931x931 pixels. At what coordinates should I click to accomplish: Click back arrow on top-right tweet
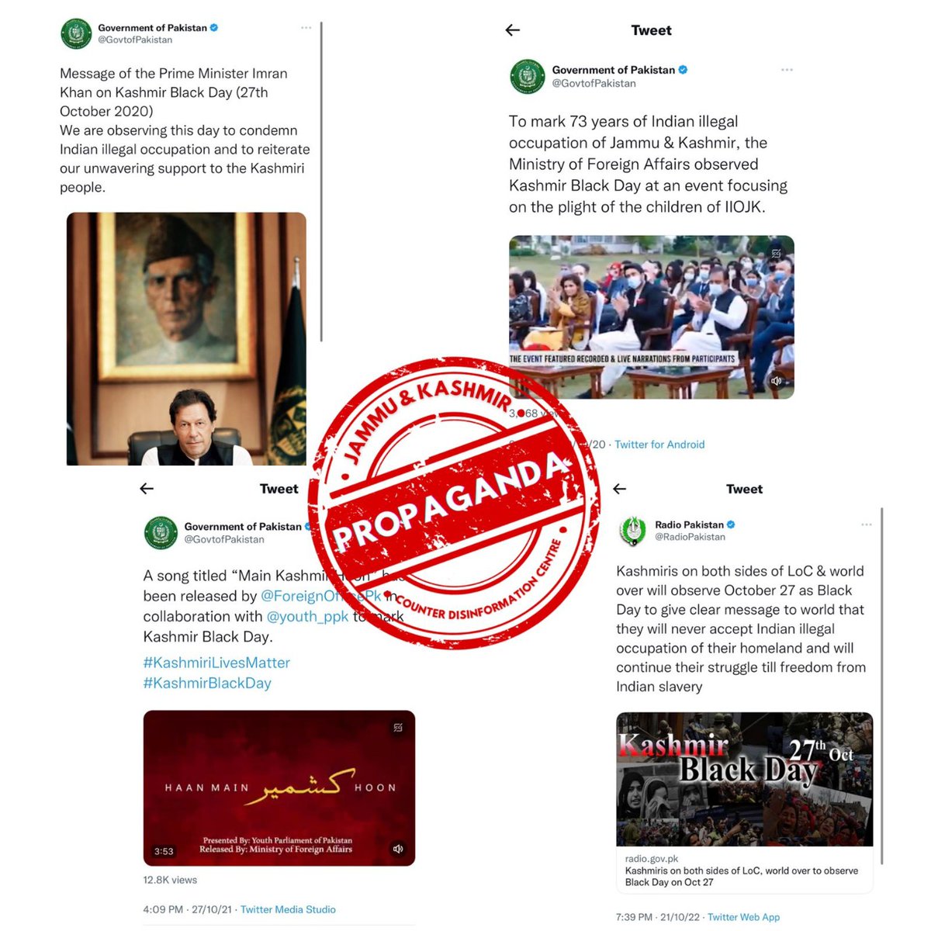(x=512, y=30)
